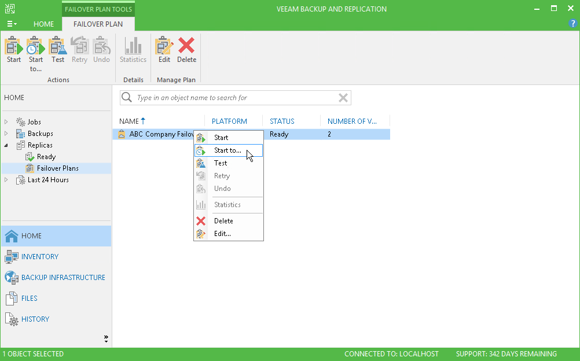Viewport: 580px width, 361px height.
Task: Open the BACKUP INFRASTRUCTURE view
Action: (56, 278)
